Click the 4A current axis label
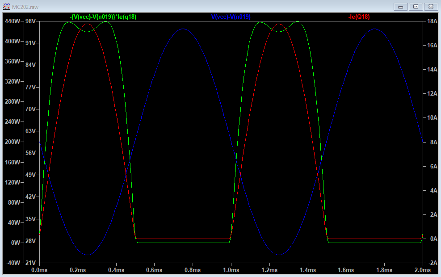 click(x=433, y=191)
